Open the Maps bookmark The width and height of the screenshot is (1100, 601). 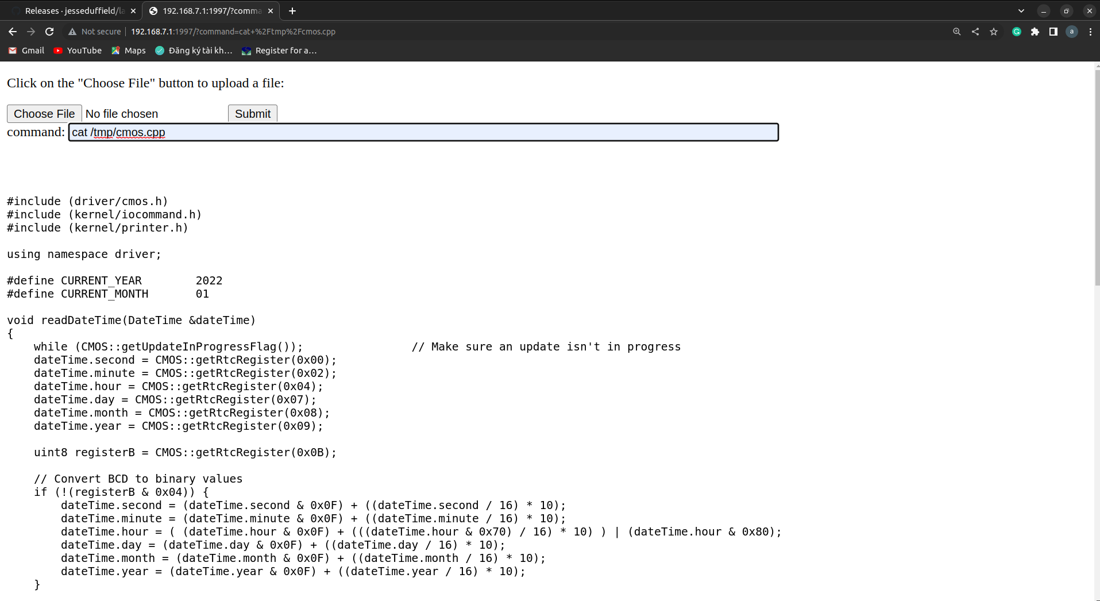click(x=129, y=51)
